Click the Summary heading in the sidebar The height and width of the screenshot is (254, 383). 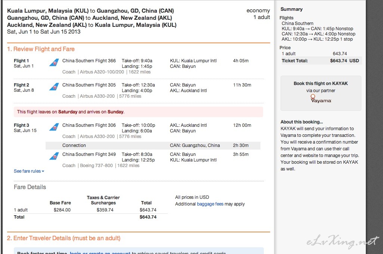coord(291,9)
